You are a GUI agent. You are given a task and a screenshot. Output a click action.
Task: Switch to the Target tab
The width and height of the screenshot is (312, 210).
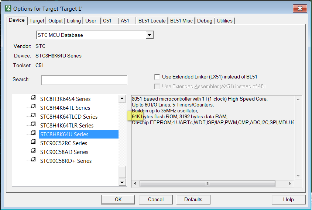point(37,21)
